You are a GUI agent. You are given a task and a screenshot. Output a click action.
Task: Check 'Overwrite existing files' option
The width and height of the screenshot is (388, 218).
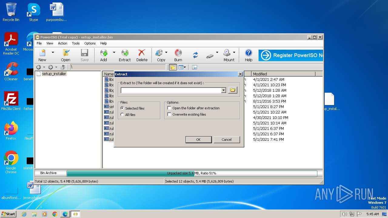(x=169, y=114)
